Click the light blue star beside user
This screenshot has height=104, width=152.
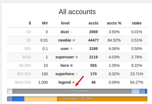coord(71,49)
